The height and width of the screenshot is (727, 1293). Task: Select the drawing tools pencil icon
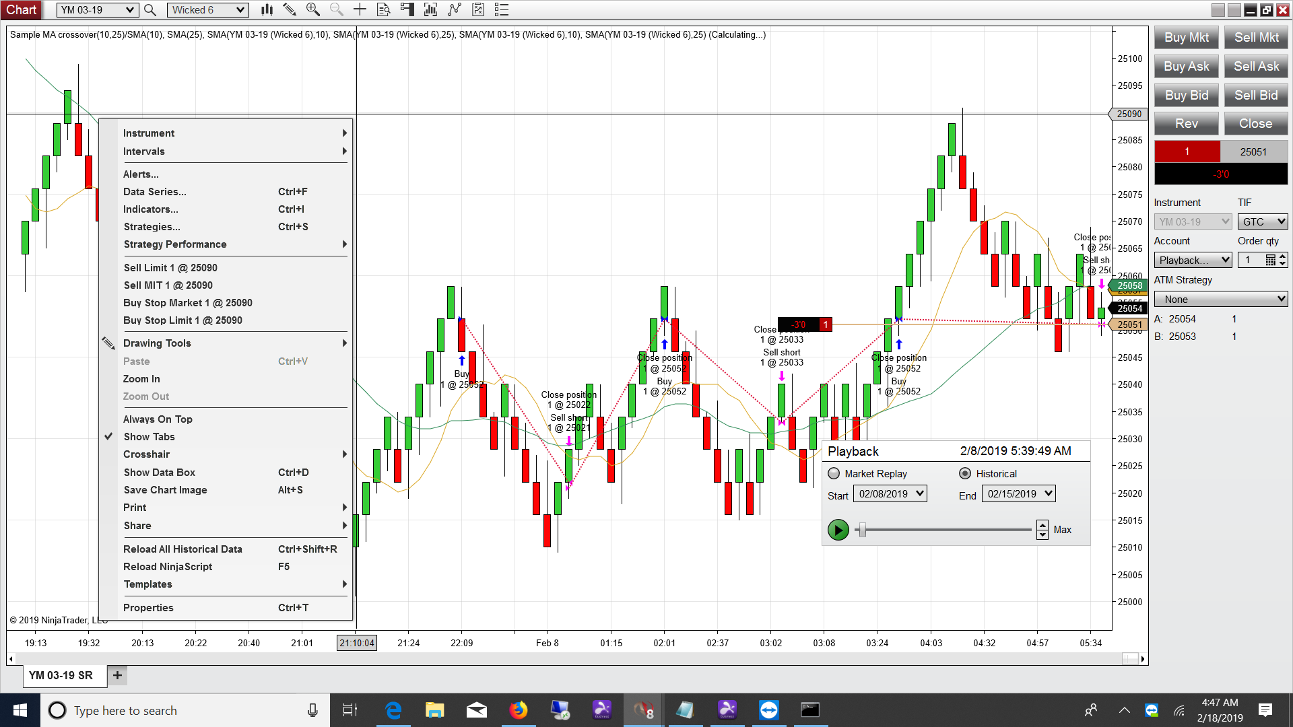point(290,9)
